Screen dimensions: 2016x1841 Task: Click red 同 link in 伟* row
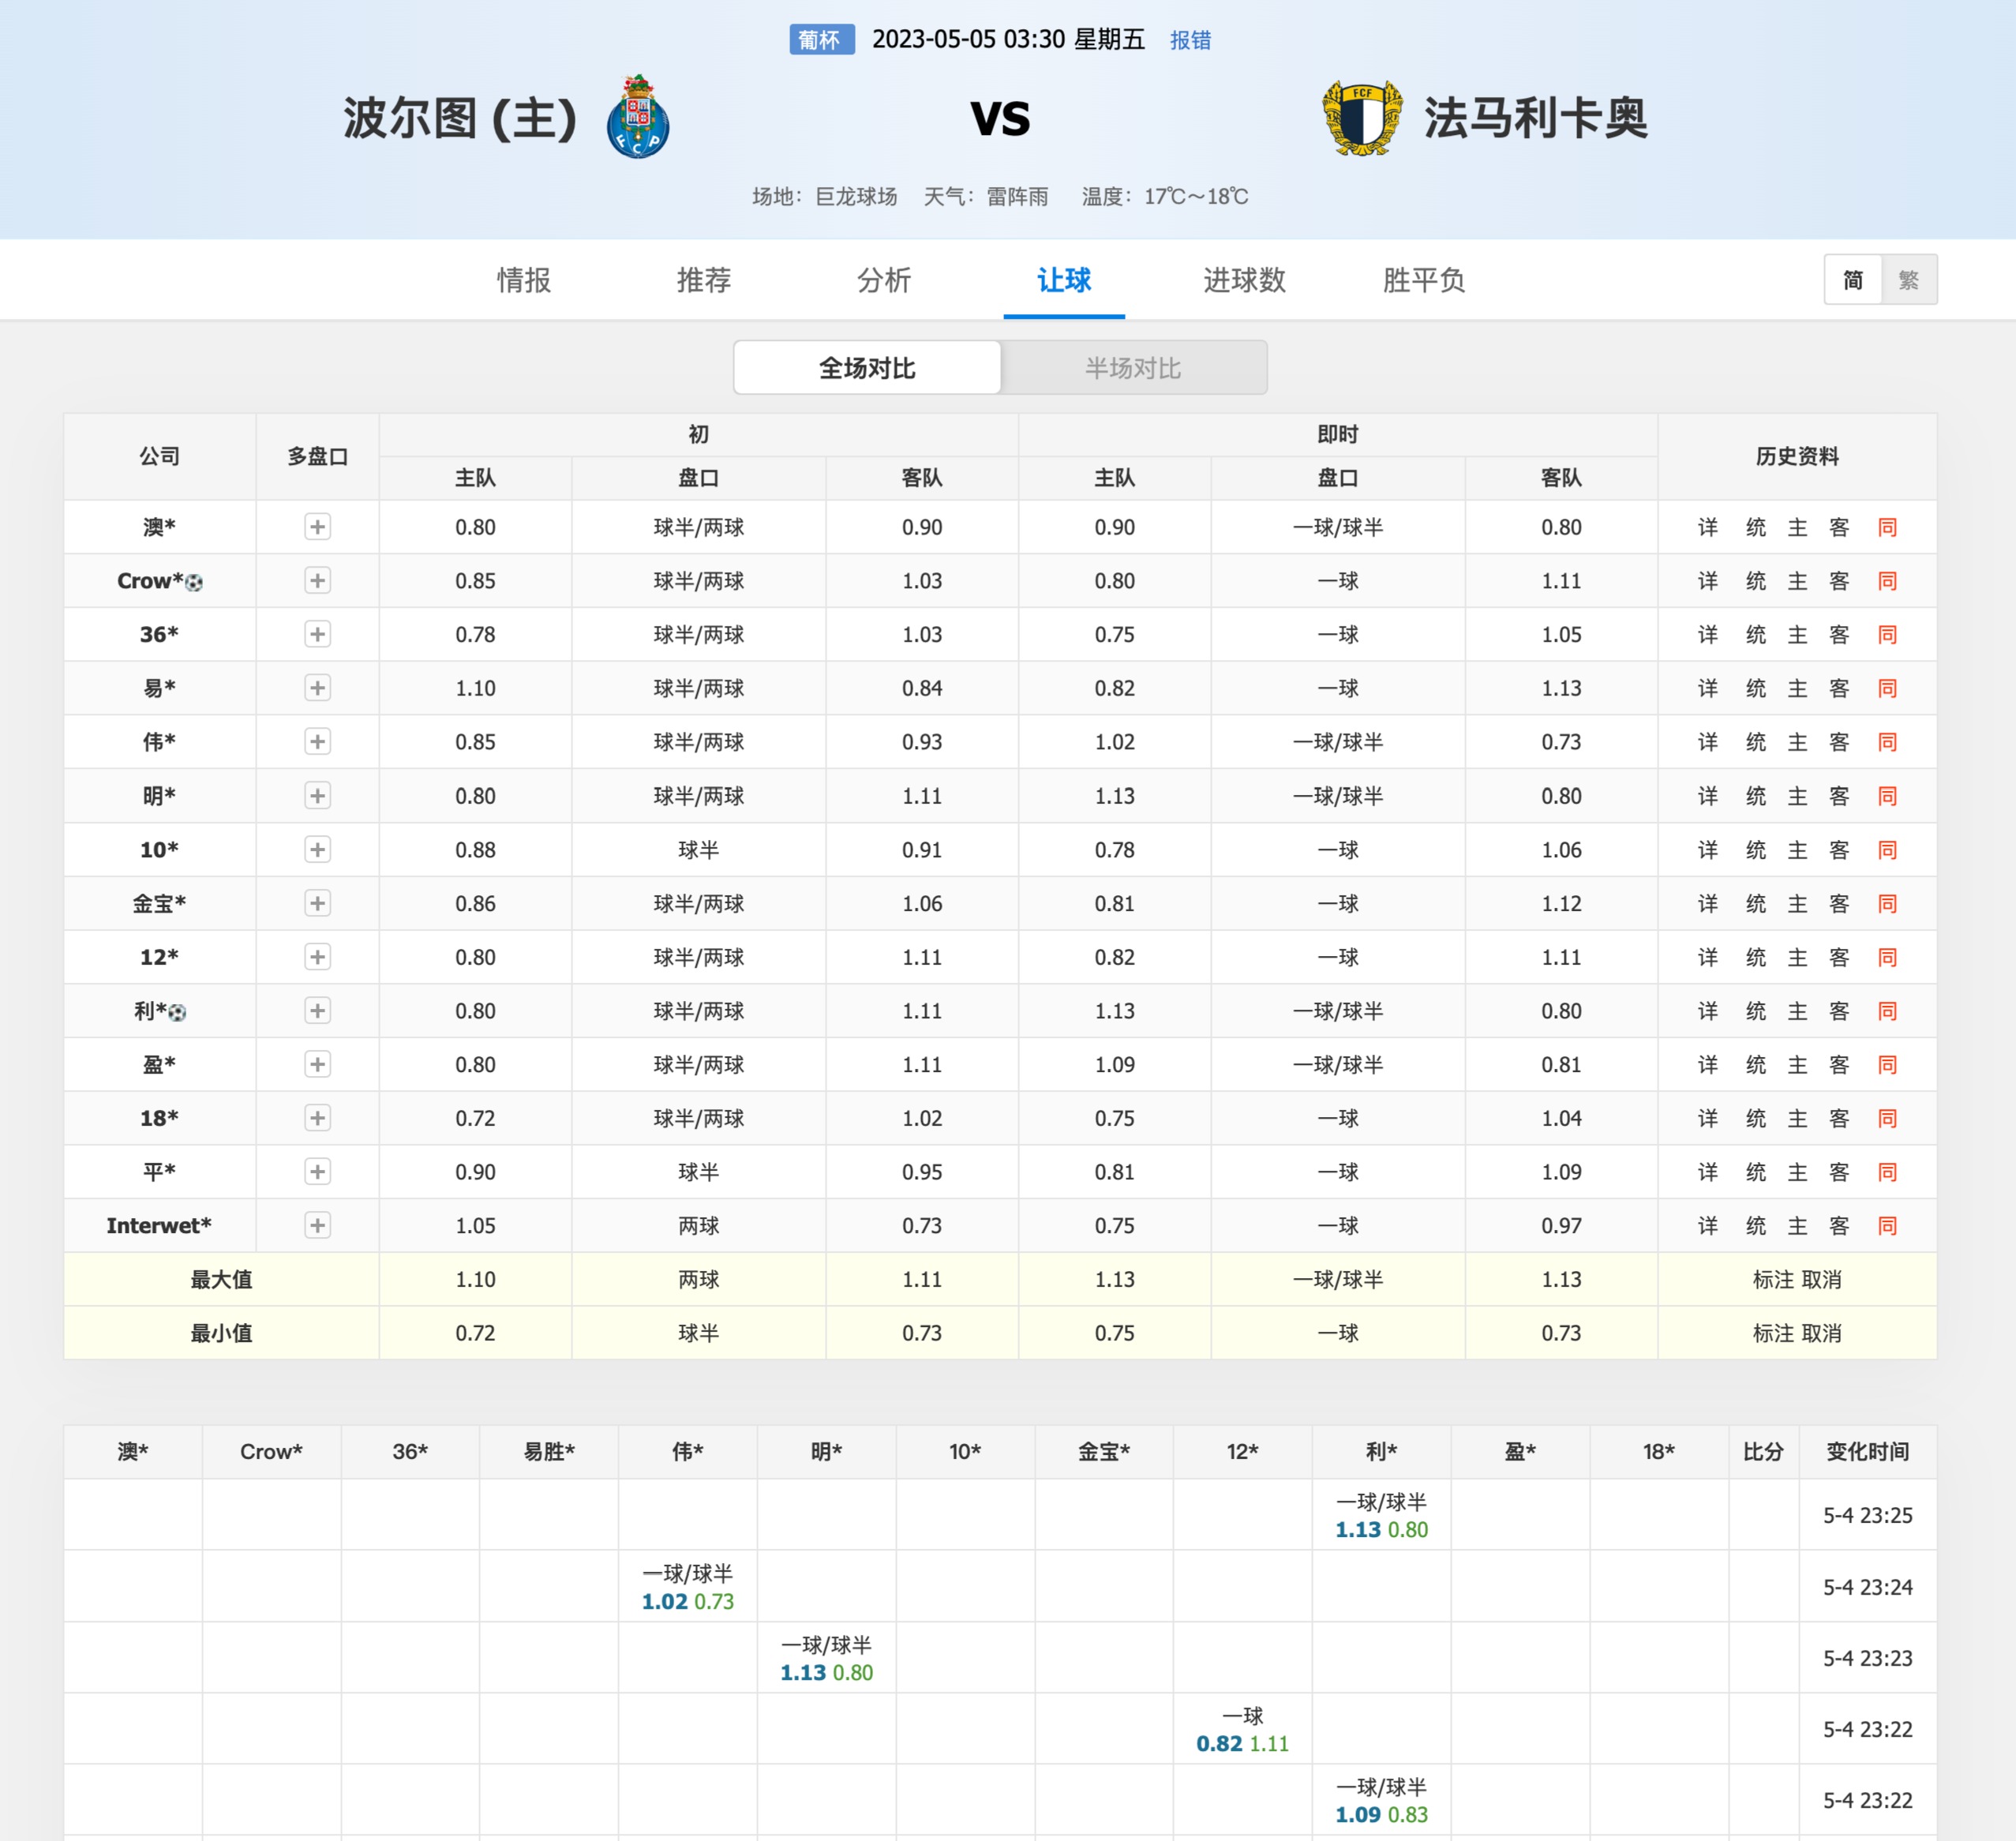[x=1887, y=742]
